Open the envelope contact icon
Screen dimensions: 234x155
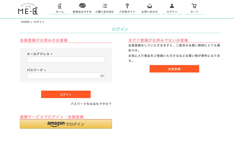(149, 6)
